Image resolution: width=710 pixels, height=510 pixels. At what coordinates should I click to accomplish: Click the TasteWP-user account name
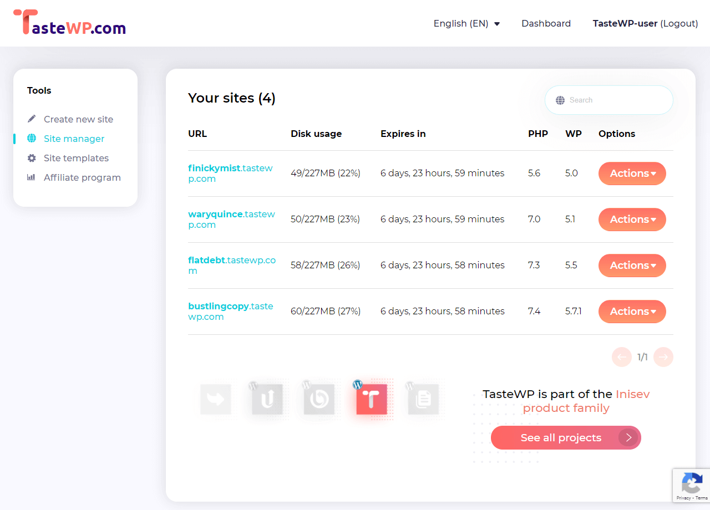coord(625,23)
